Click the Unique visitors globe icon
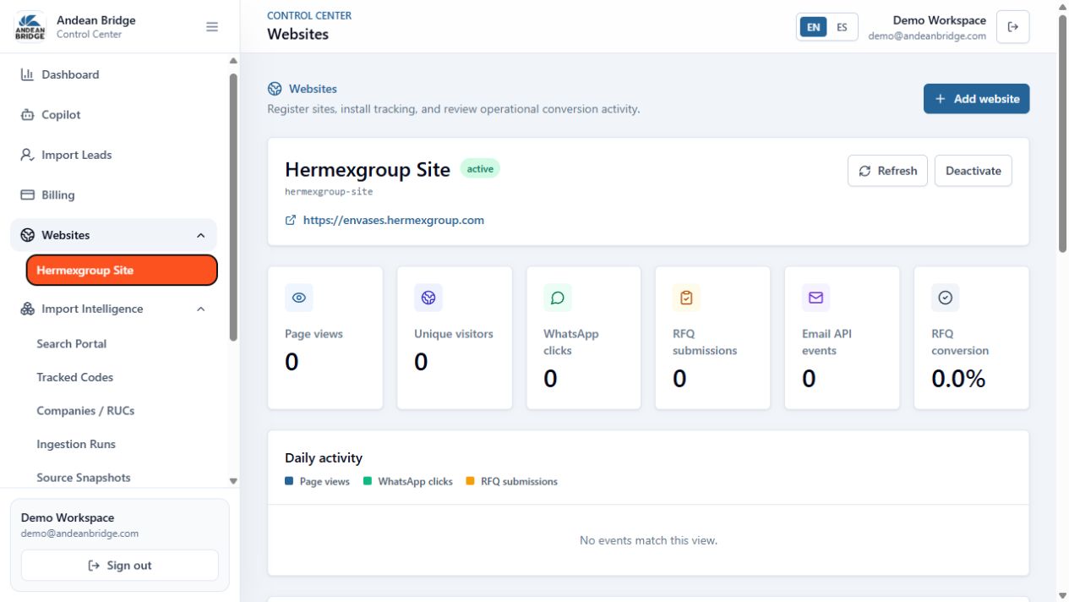This screenshot has height=602, width=1069. coord(428,298)
